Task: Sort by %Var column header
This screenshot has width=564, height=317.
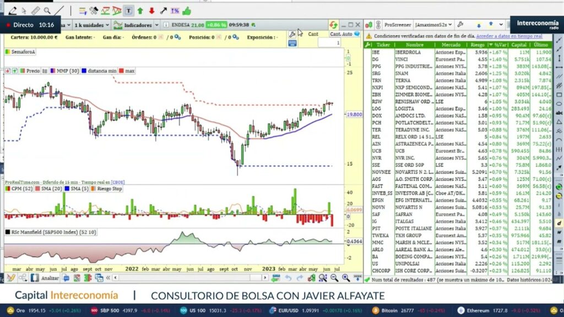Action: [498, 45]
